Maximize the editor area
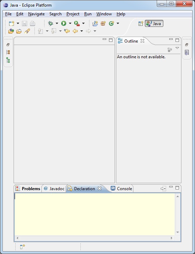 (111, 40)
